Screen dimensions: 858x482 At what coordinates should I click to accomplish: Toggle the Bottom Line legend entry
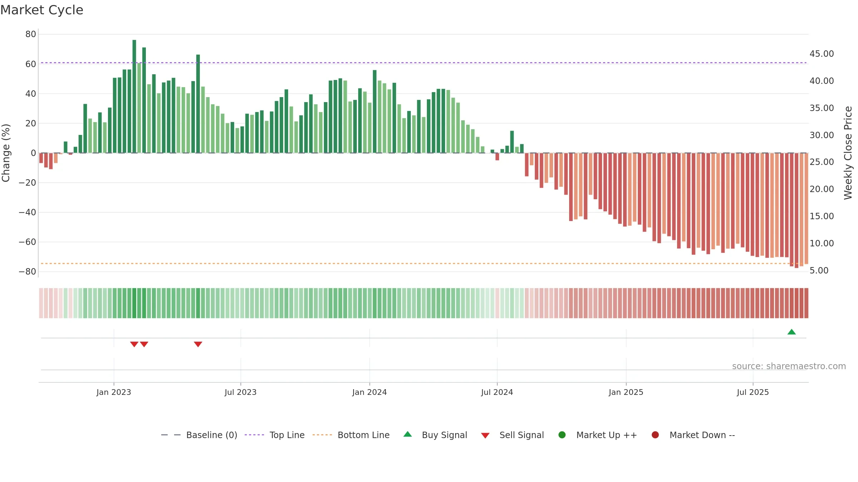351,435
